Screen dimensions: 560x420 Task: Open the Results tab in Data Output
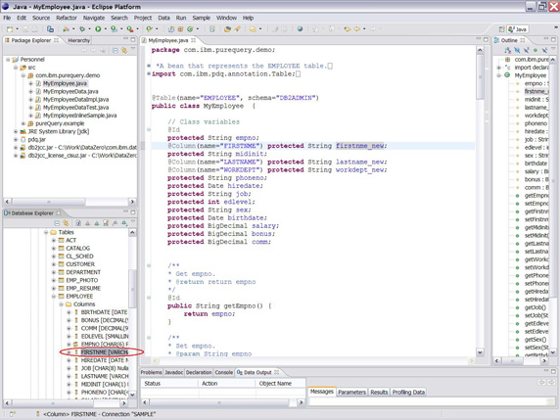379,393
